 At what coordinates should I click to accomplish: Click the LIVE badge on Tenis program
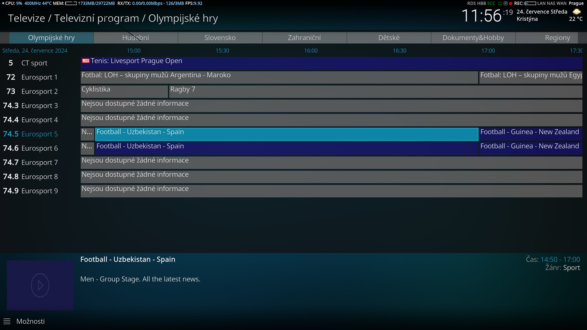click(86, 61)
